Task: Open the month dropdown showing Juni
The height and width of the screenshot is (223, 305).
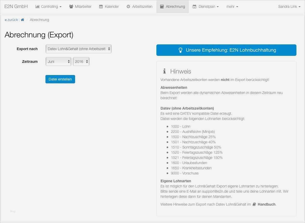Action: click(58, 62)
